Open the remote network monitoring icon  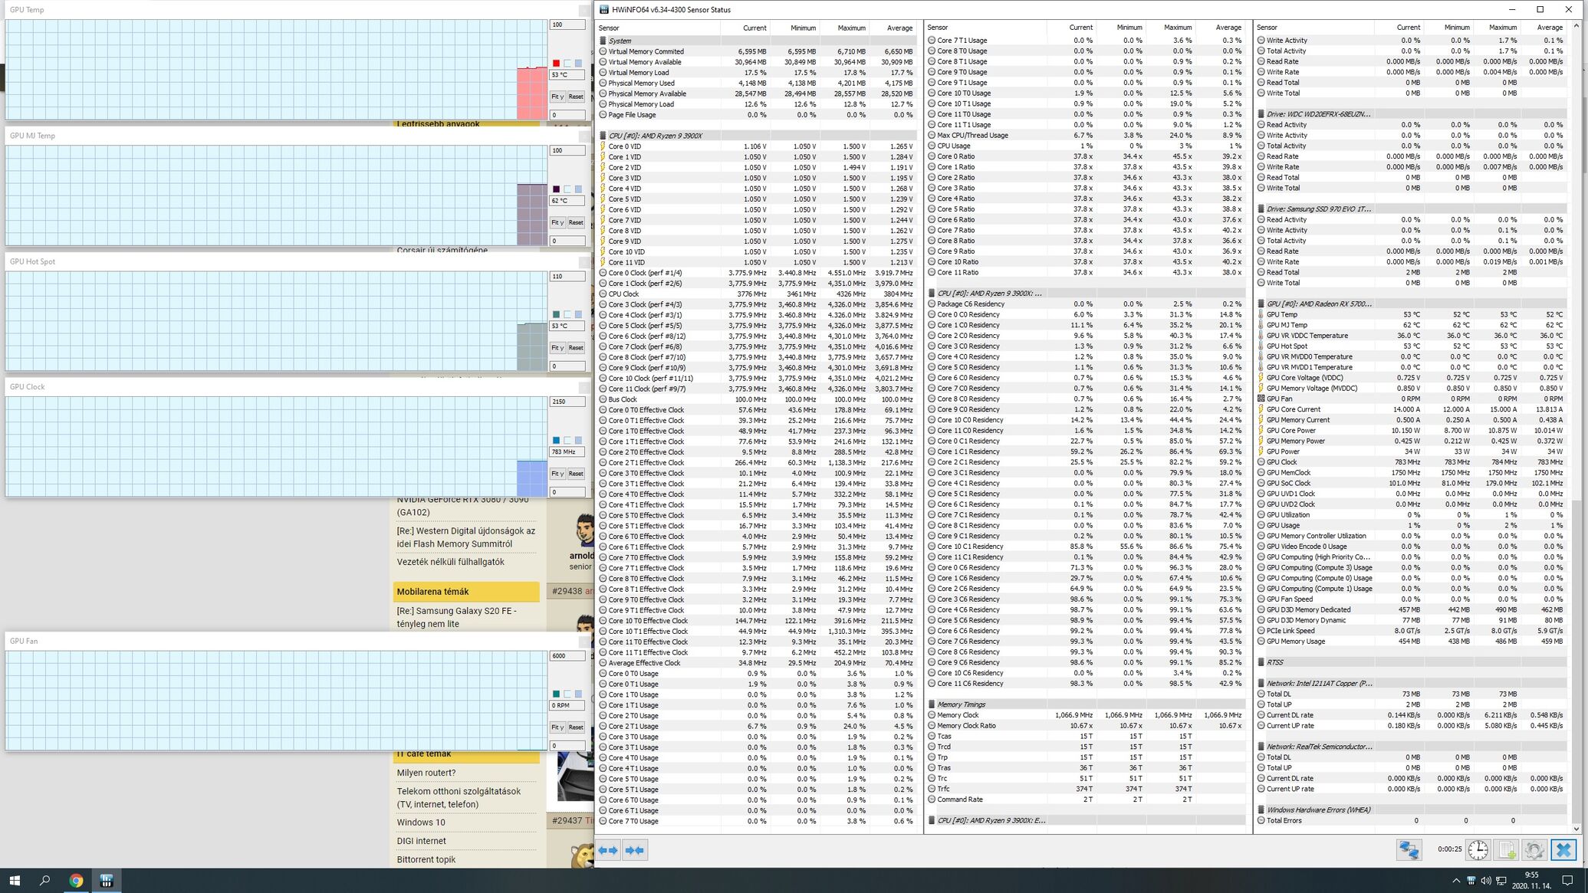tap(1409, 850)
